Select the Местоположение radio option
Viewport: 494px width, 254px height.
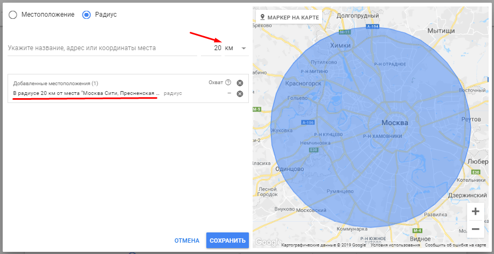point(13,15)
